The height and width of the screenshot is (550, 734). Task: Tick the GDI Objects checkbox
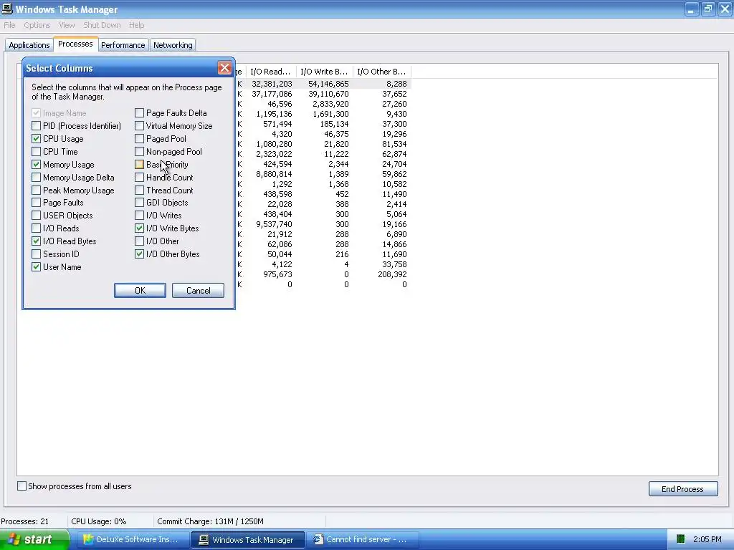(139, 203)
